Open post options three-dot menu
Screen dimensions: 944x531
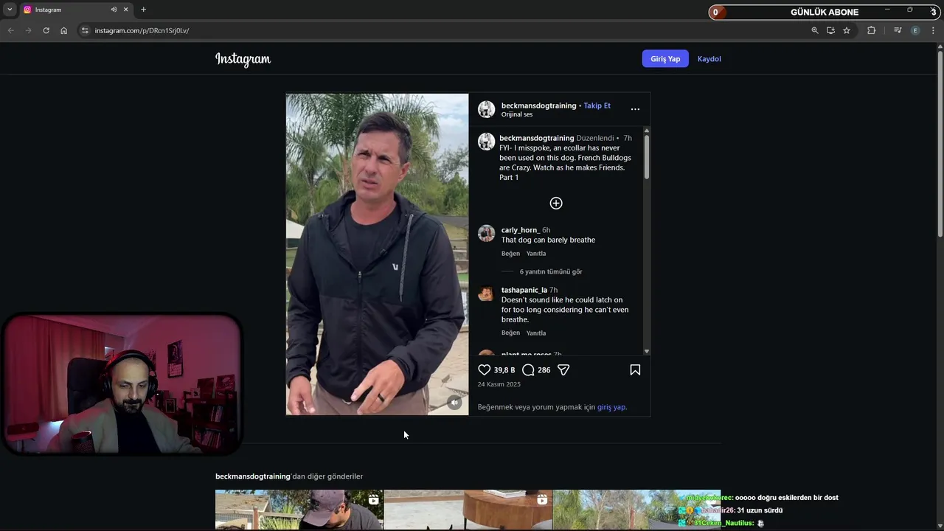coord(635,109)
